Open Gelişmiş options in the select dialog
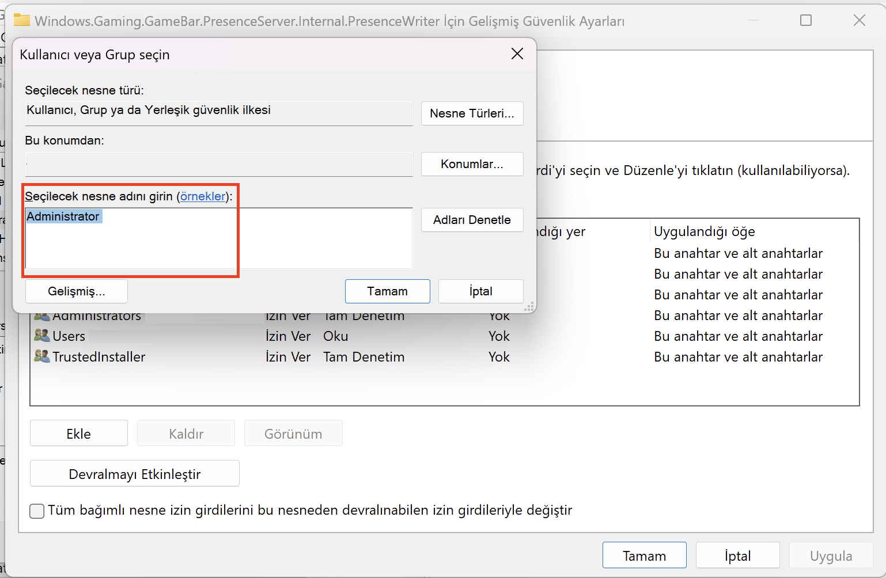 pyautogui.click(x=76, y=291)
